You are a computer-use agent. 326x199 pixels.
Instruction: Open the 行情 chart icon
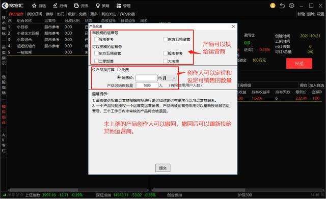55,6
